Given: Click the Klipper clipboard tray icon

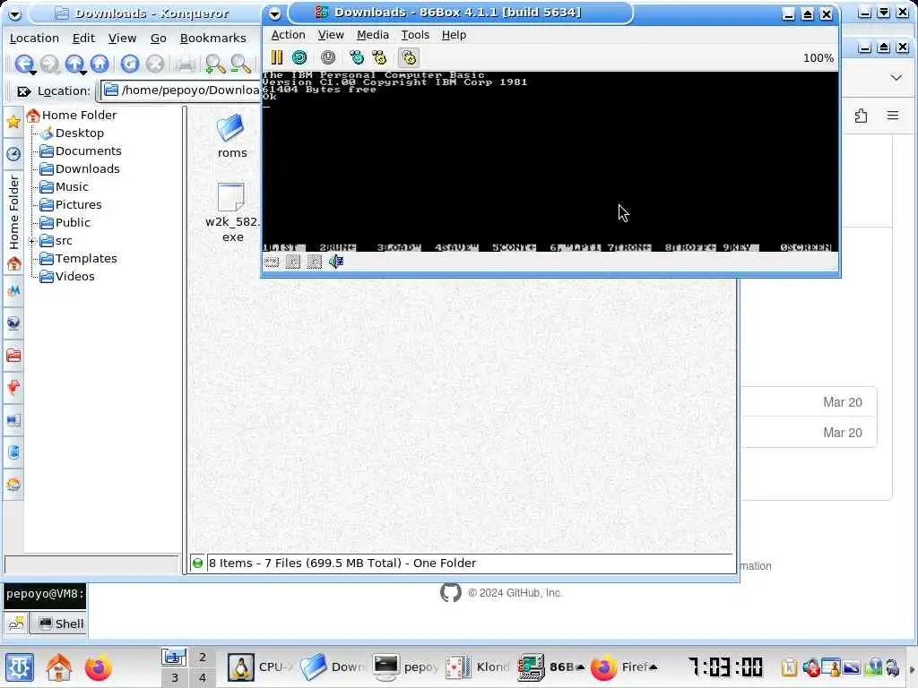Looking at the screenshot, I should 789,667.
